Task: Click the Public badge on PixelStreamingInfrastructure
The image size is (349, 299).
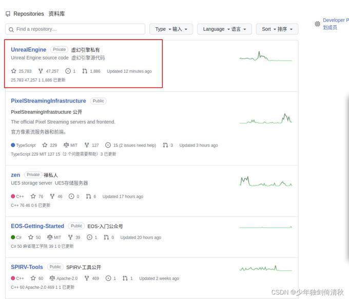Action: (x=99, y=101)
